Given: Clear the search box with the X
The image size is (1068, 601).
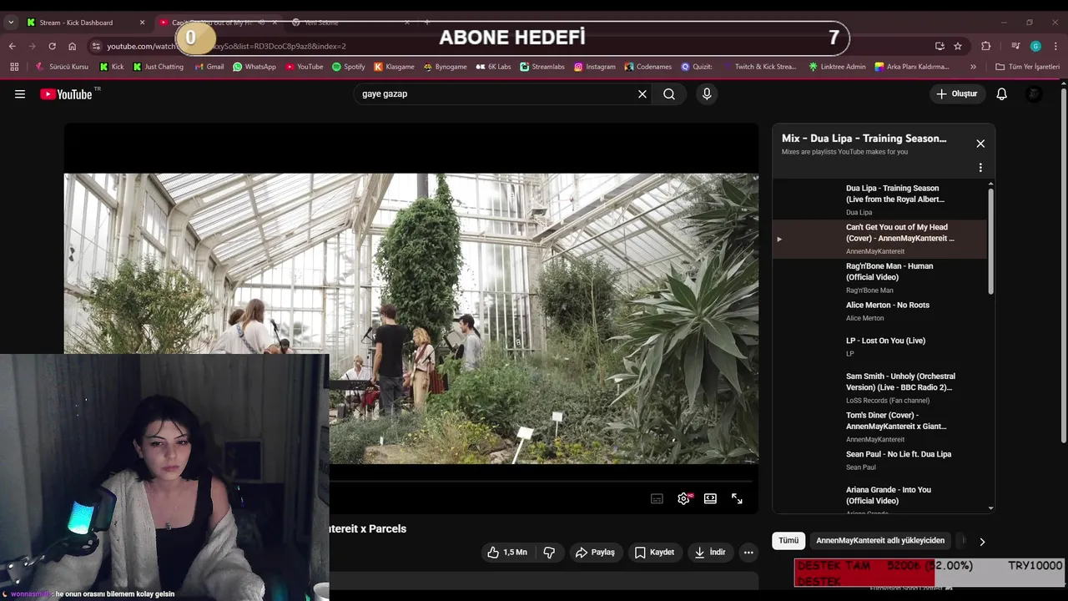Looking at the screenshot, I should pos(642,94).
